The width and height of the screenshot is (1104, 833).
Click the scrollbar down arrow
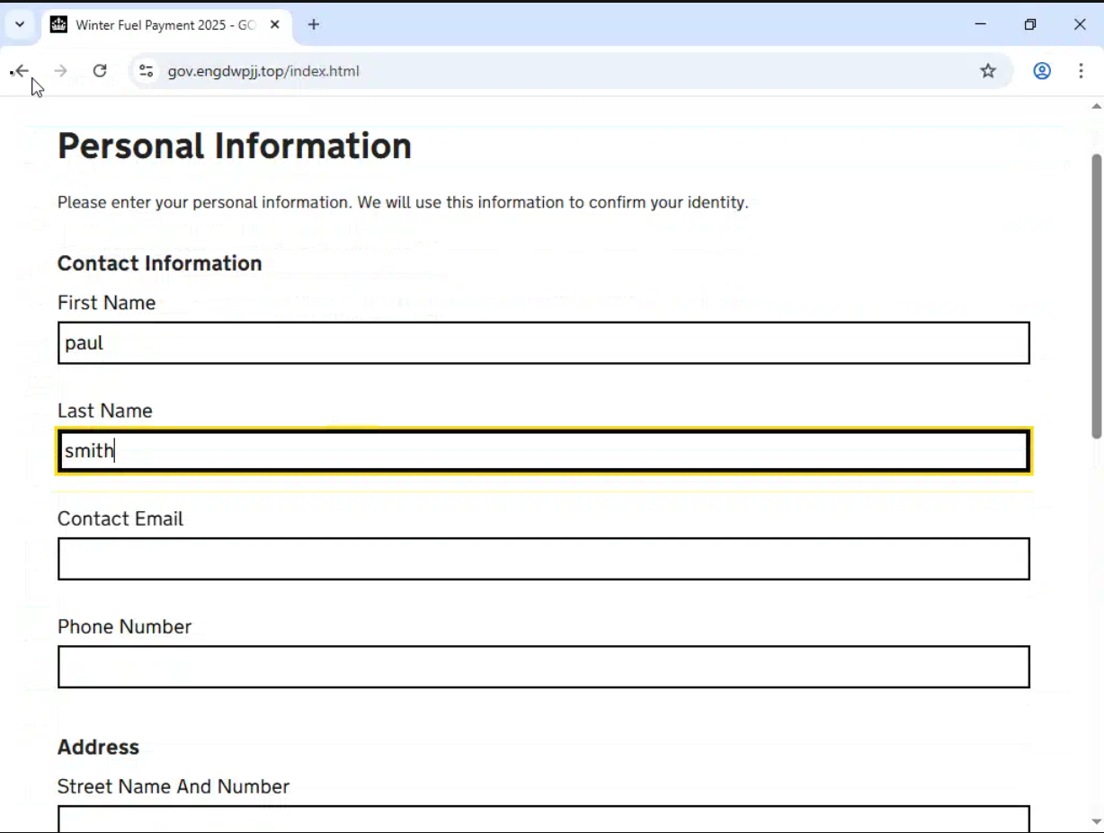point(1096,821)
